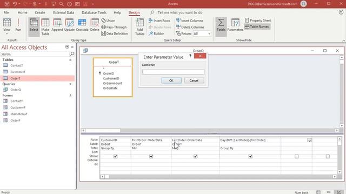Screen dimensions: 346x194
Task: Click down arrow of table pane vertical scrollbar
Action: coord(342,126)
